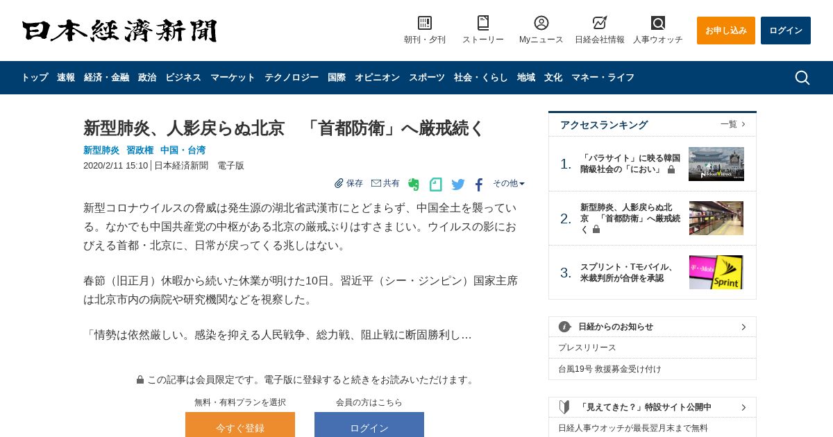Image resolution: width=833 pixels, height=437 pixels.
Task: Open ranking article 新型肺炎、人影戻らぬ北京
Action: [630, 218]
